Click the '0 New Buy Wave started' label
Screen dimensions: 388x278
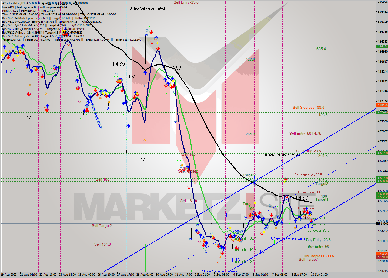pyautogui.click(x=289, y=238)
